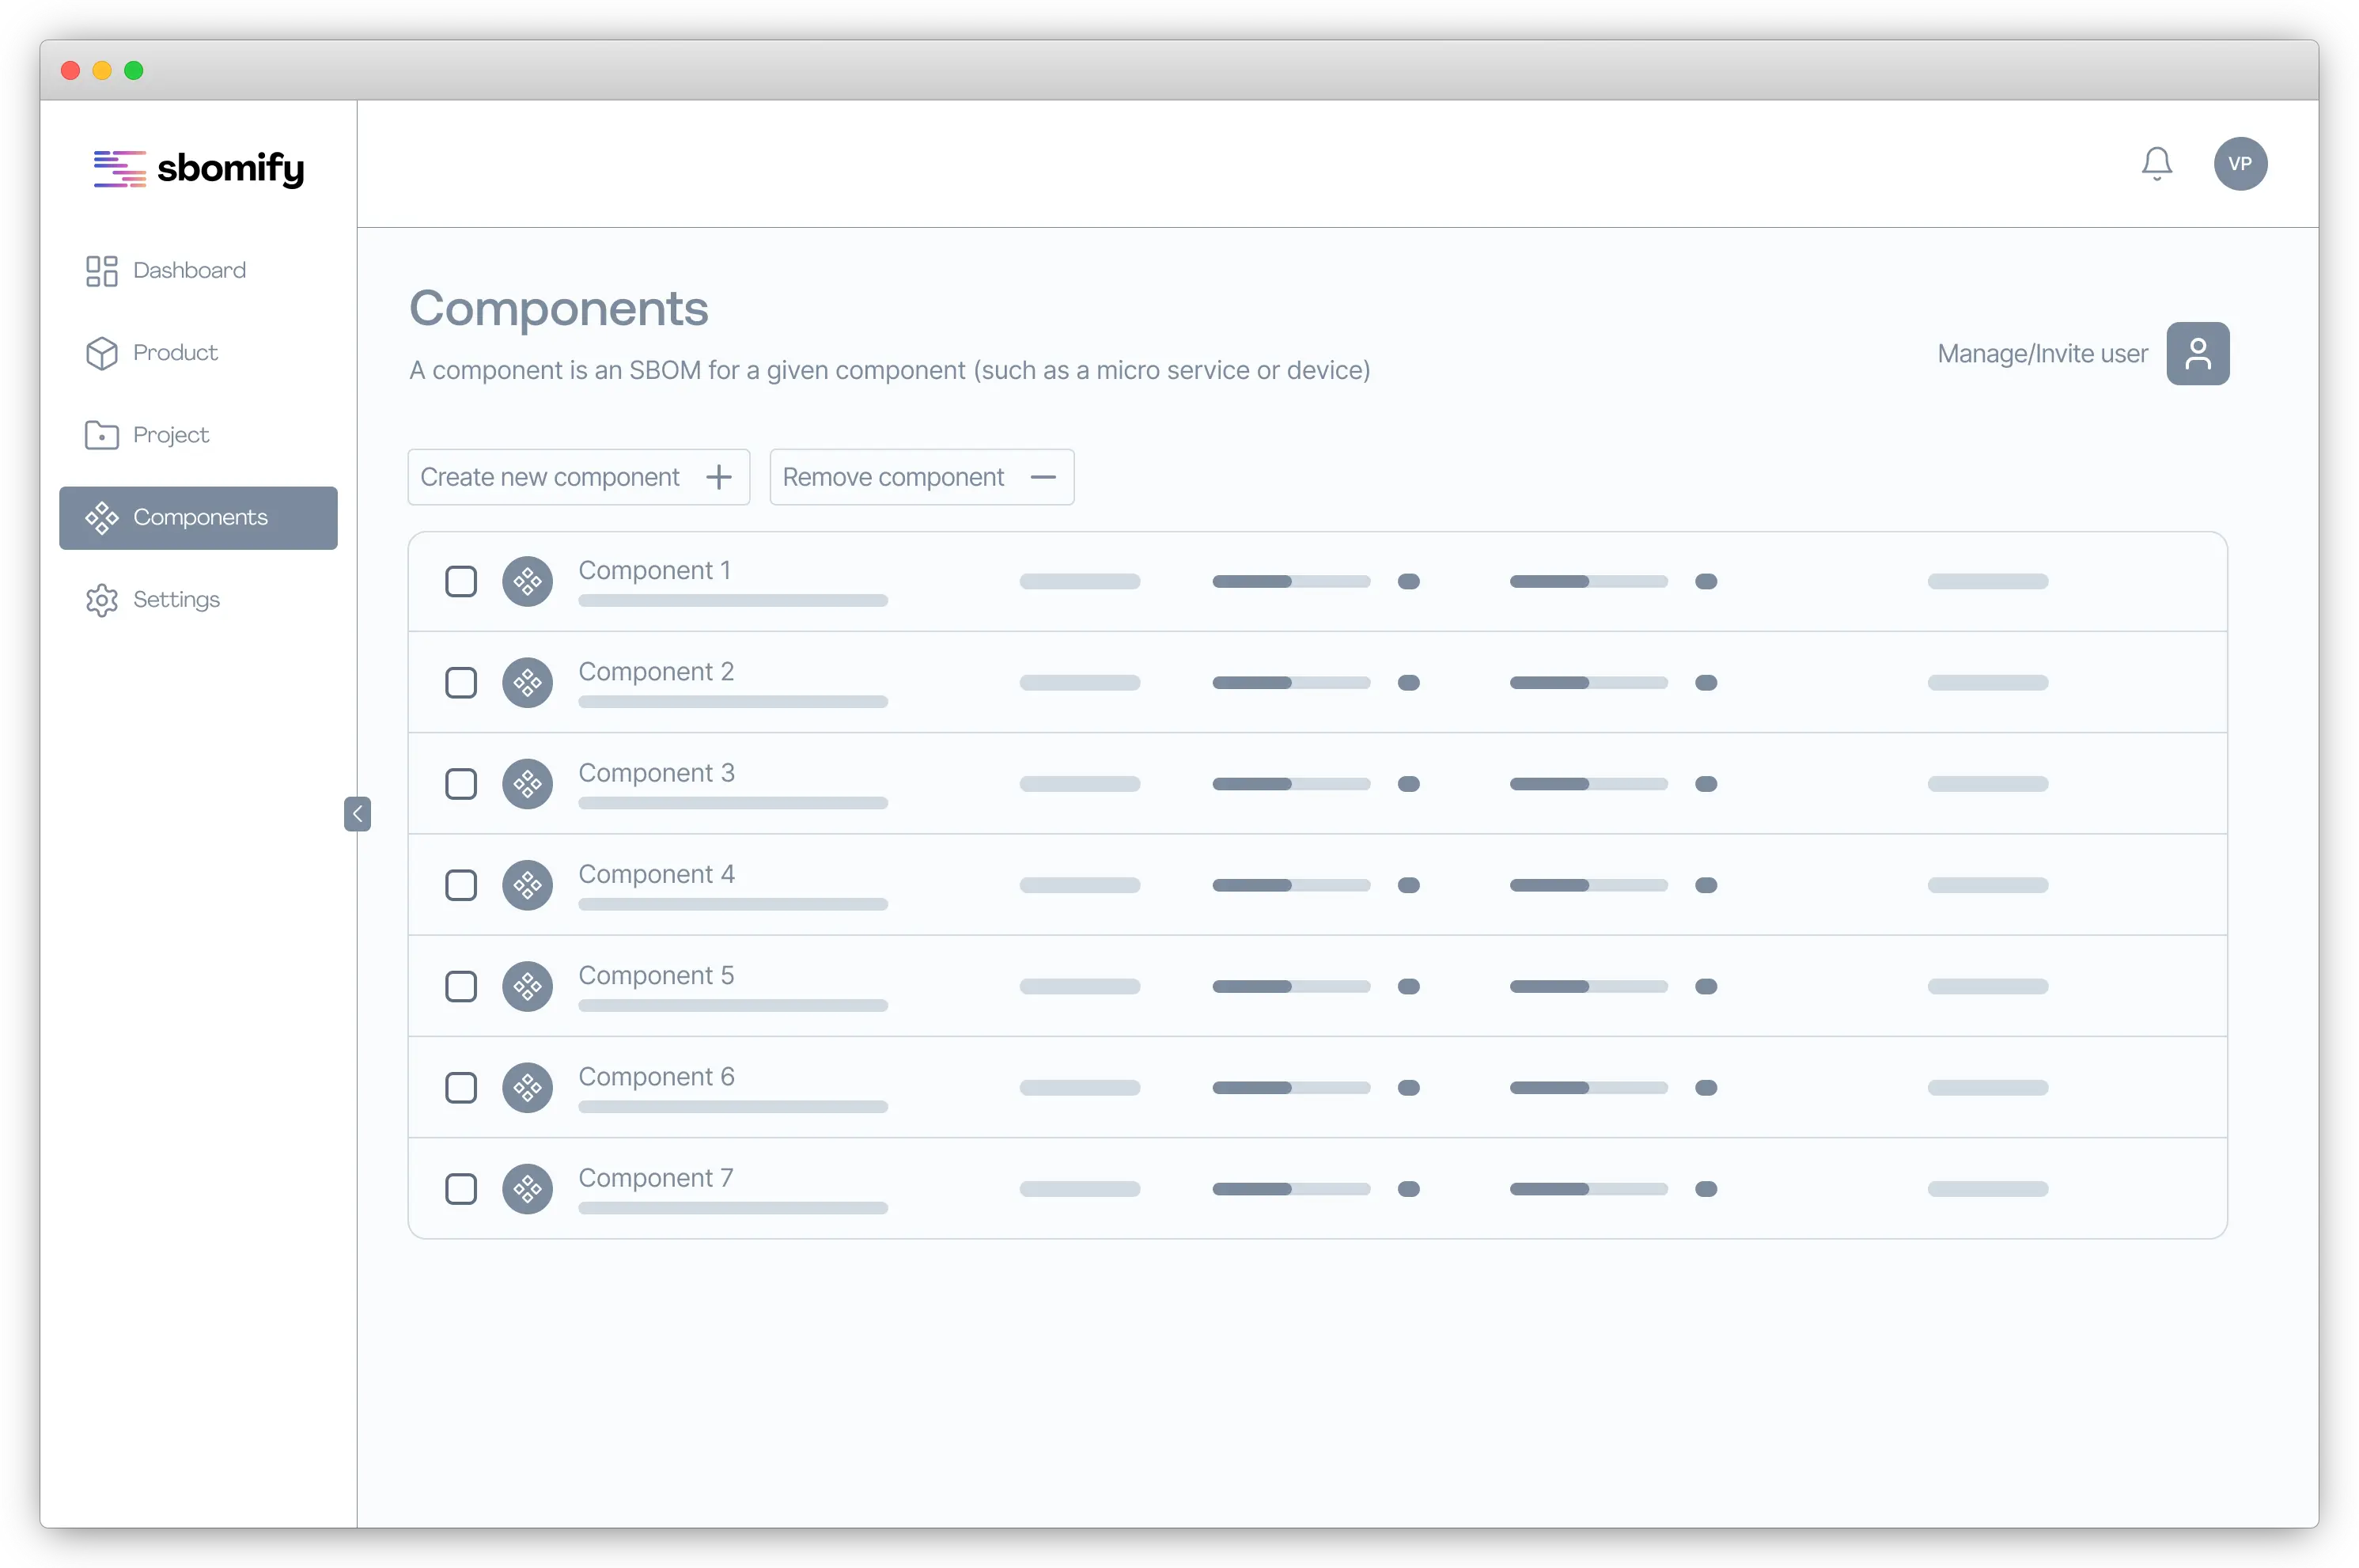Tick the checkbox for Component 1
This screenshot has height=1568, width=2359.
pos(461,581)
